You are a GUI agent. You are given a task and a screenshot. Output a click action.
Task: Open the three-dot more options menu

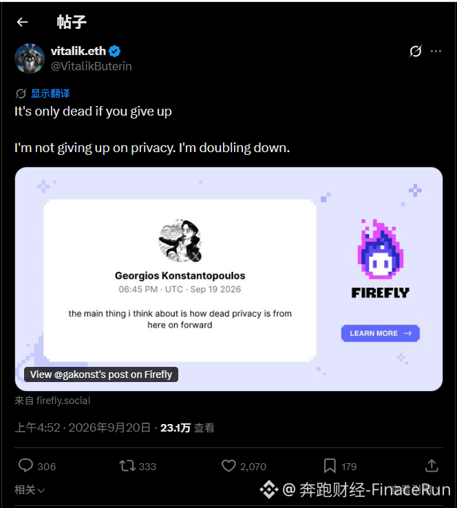[x=436, y=51]
